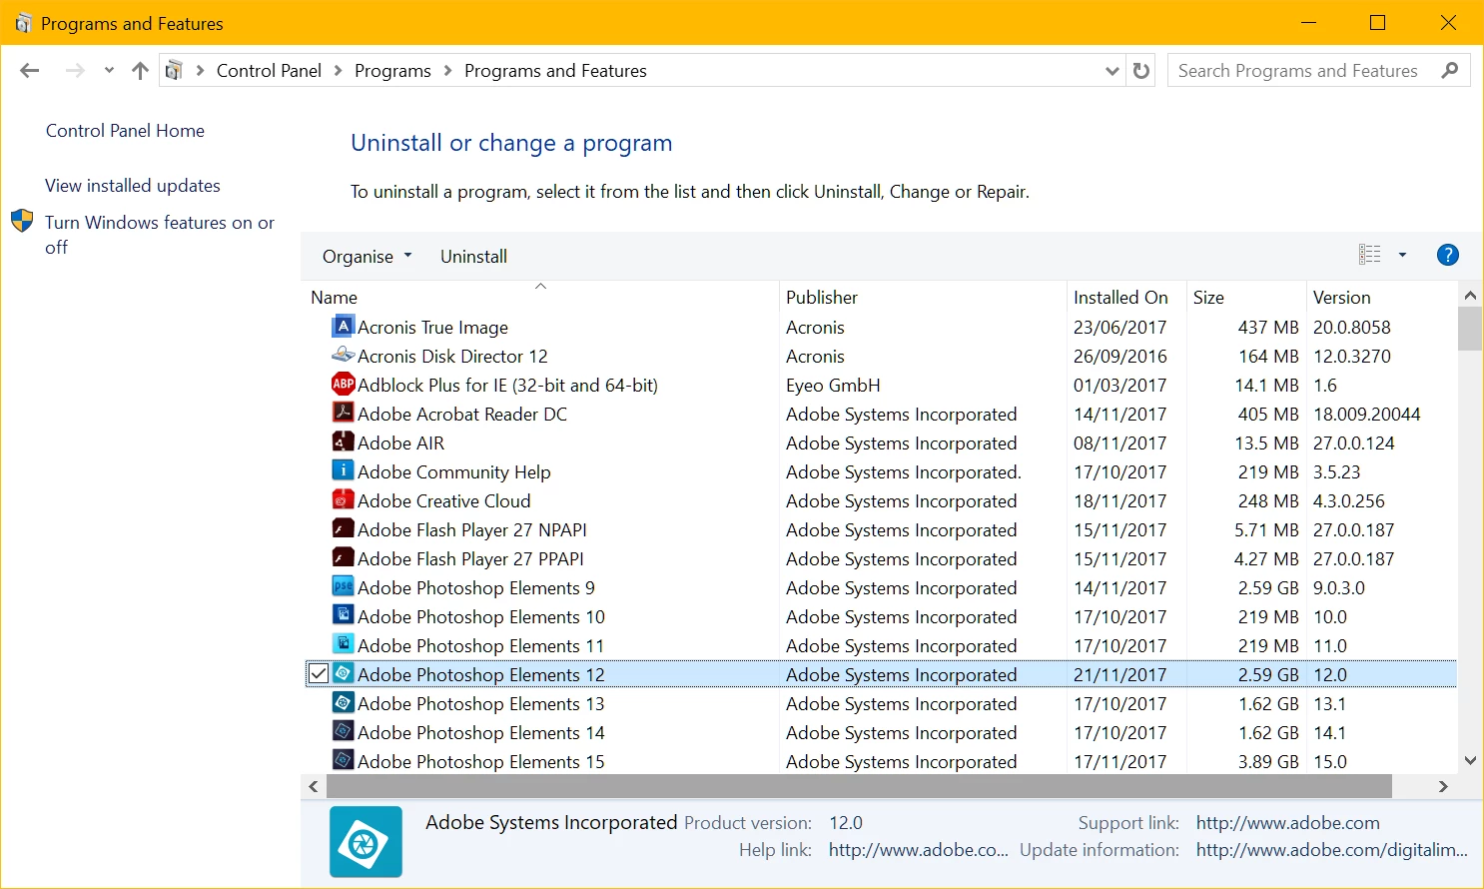Click the Flash Player 27 NPAPI icon

click(x=343, y=528)
